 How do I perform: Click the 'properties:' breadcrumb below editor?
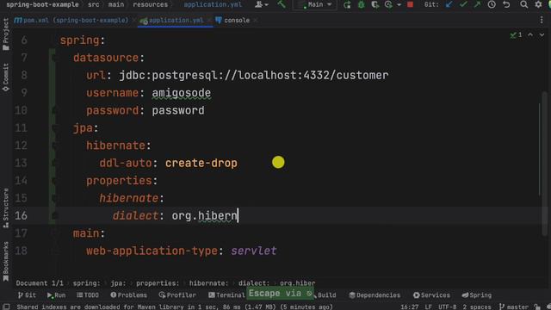click(x=158, y=283)
